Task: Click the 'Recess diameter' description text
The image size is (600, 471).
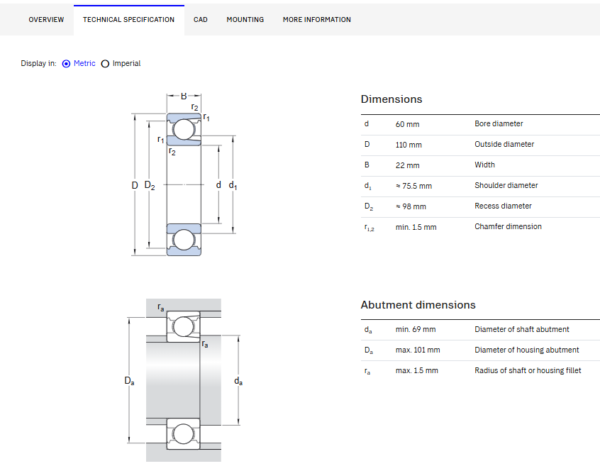Action: (x=503, y=206)
